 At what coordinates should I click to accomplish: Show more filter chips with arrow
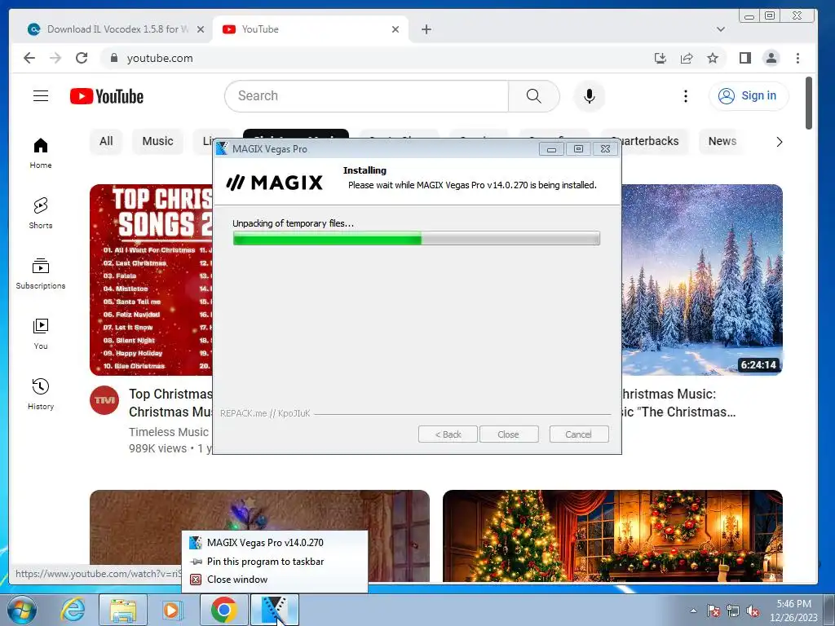tap(779, 142)
